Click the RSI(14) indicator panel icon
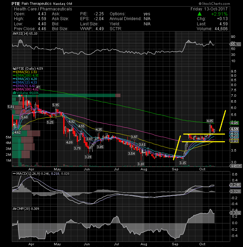The image size is (243, 247). pos(14,34)
